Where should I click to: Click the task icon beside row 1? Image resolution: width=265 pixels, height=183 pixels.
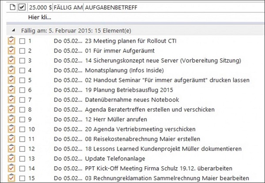[11, 41]
